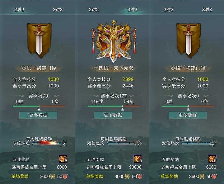Screen dimensions: 224x184
Task: Open 五胜奖励 treasure chest in left panel
Action: (x=63, y=159)
